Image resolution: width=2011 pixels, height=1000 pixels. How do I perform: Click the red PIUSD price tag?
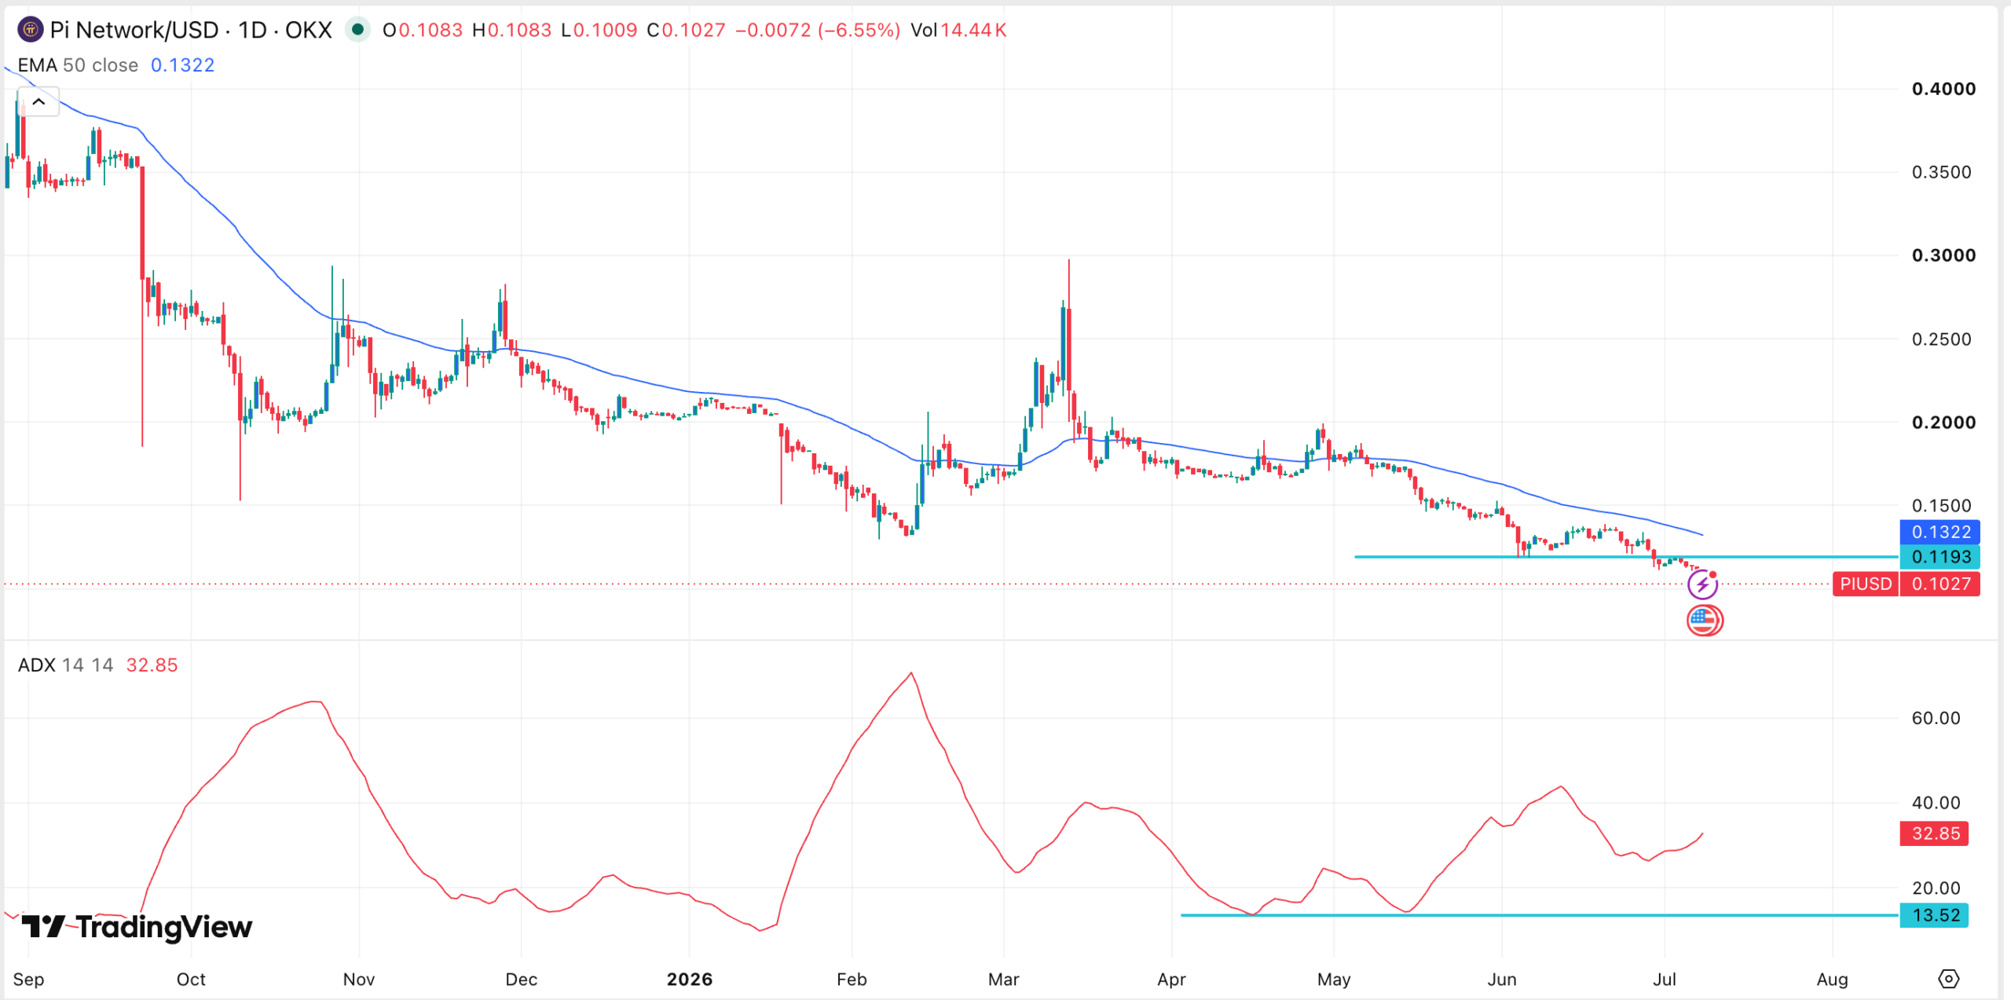pos(1866,584)
